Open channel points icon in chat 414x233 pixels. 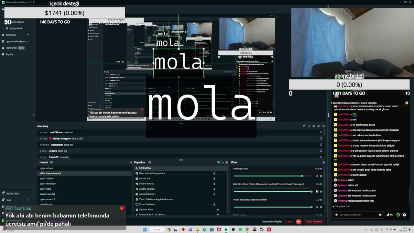tap(390, 215)
